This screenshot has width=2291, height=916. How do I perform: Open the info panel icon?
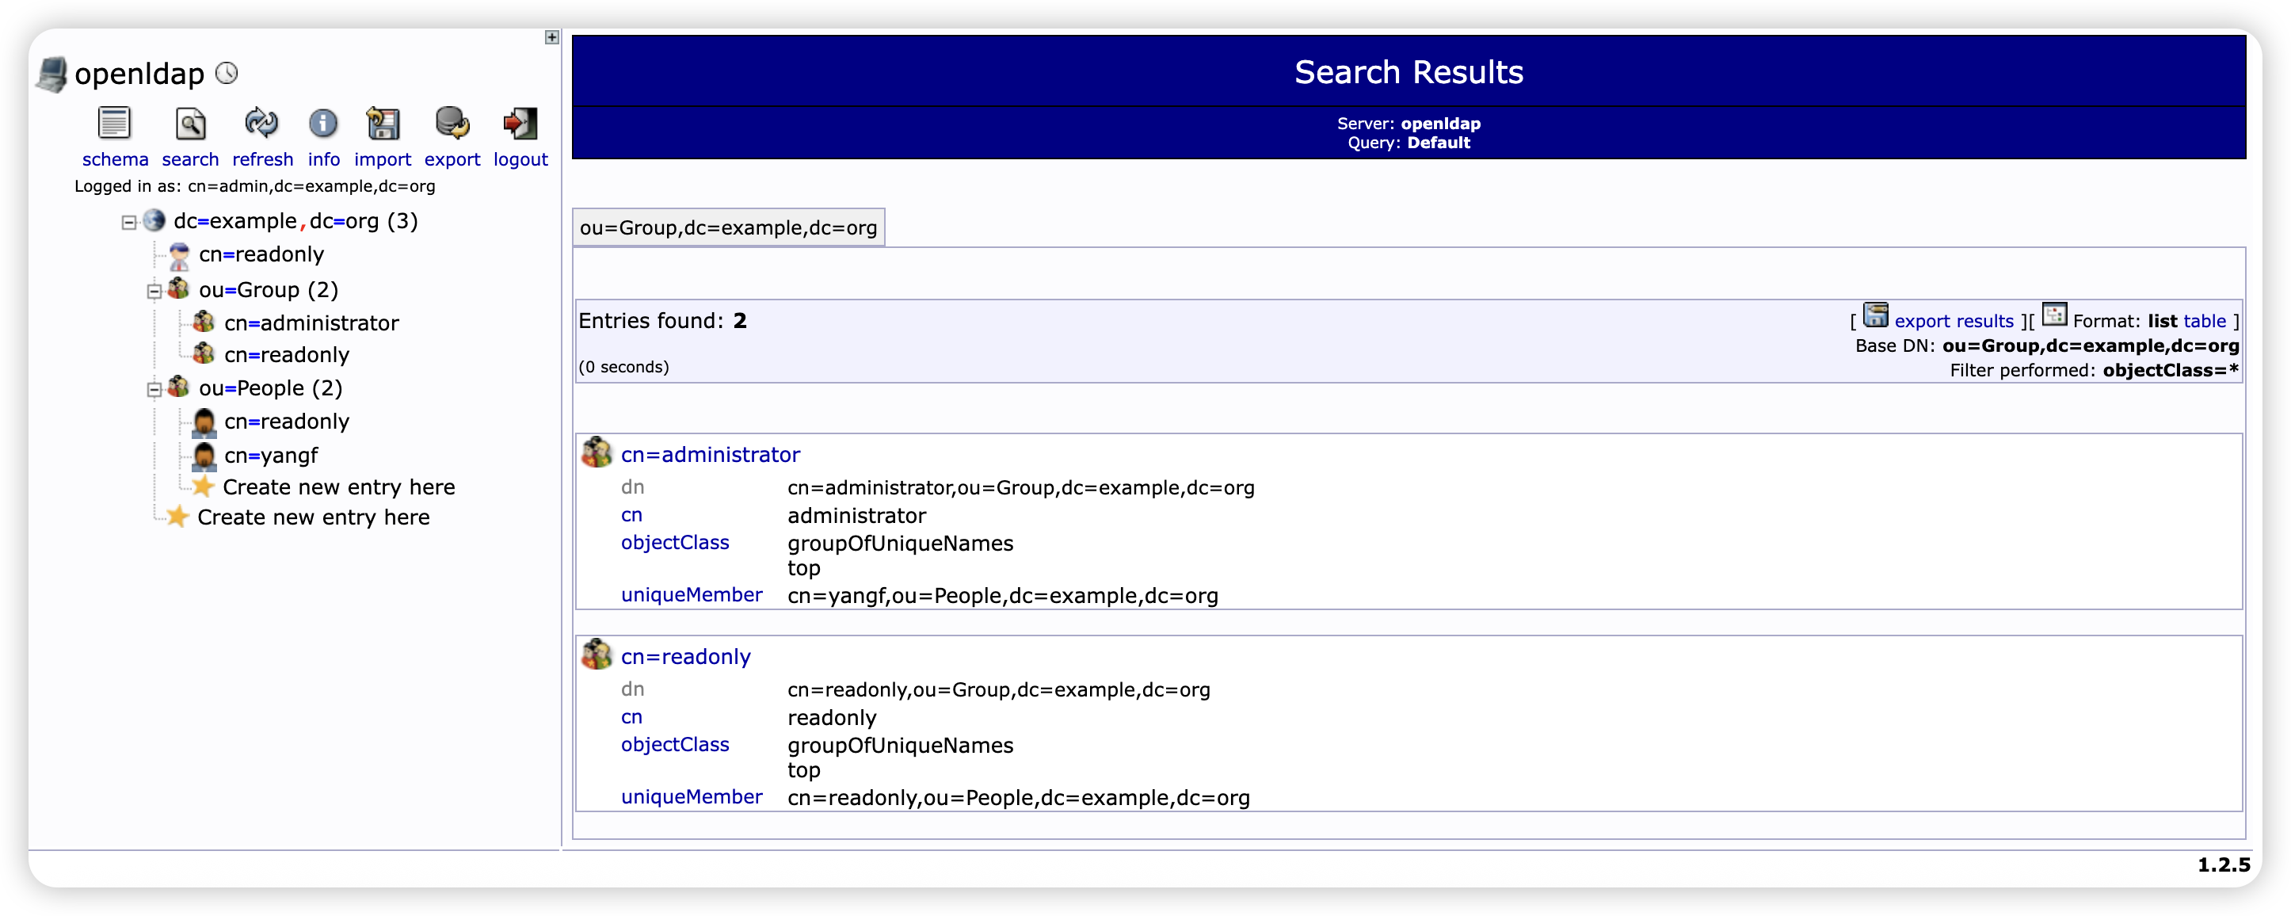(323, 124)
